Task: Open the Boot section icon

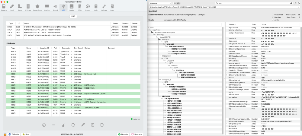Action: click(x=20, y=8)
